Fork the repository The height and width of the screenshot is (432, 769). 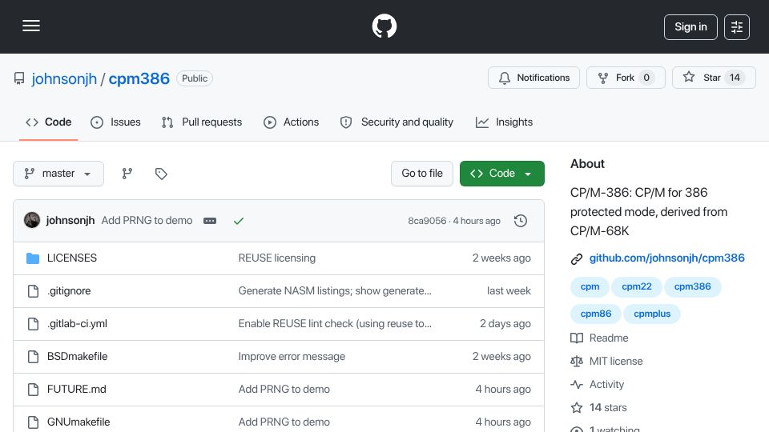[x=626, y=78]
